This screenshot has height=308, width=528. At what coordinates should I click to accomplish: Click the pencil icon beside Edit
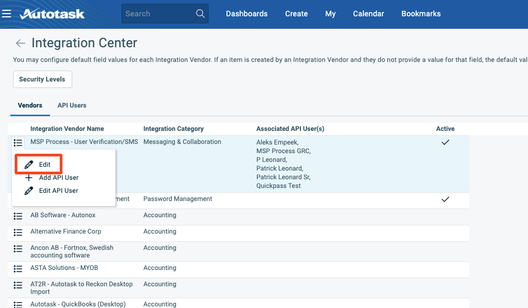tap(29, 164)
